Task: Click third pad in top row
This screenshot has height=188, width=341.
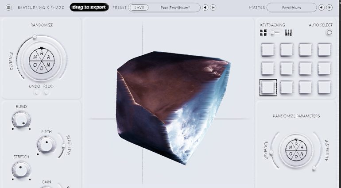Action: tap(305, 50)
